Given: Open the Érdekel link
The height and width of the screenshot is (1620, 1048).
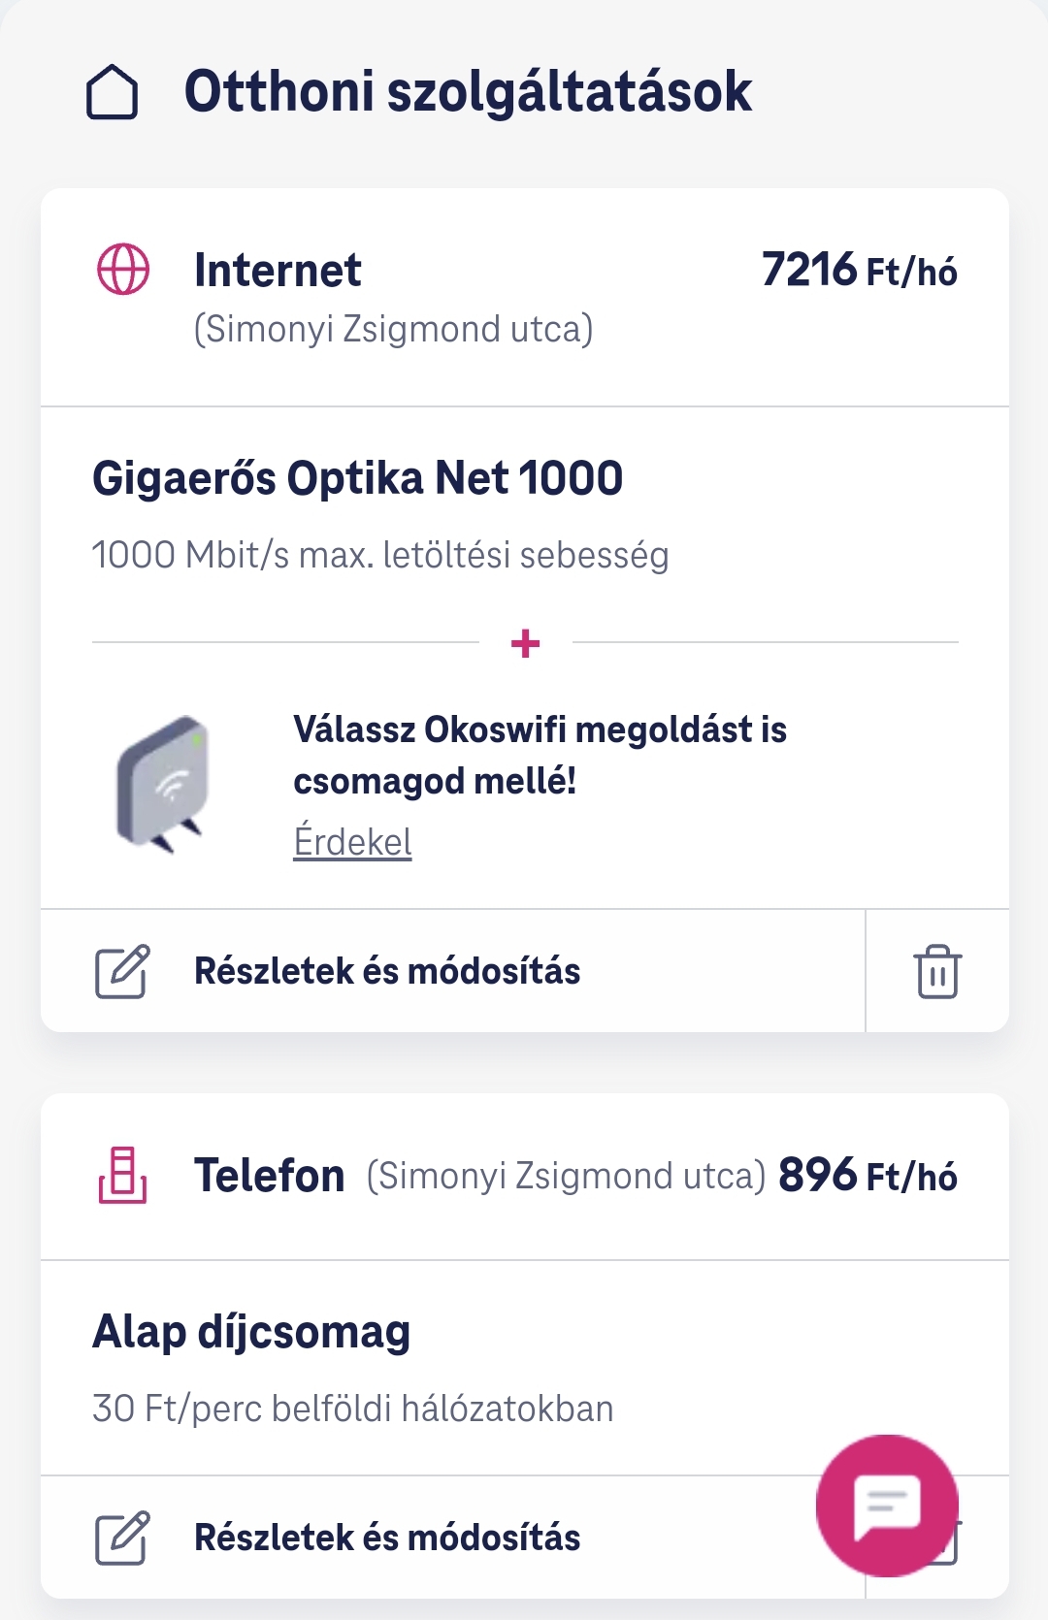Looking at the screenshot, I should pyautogui.click(x=352, y=842).
